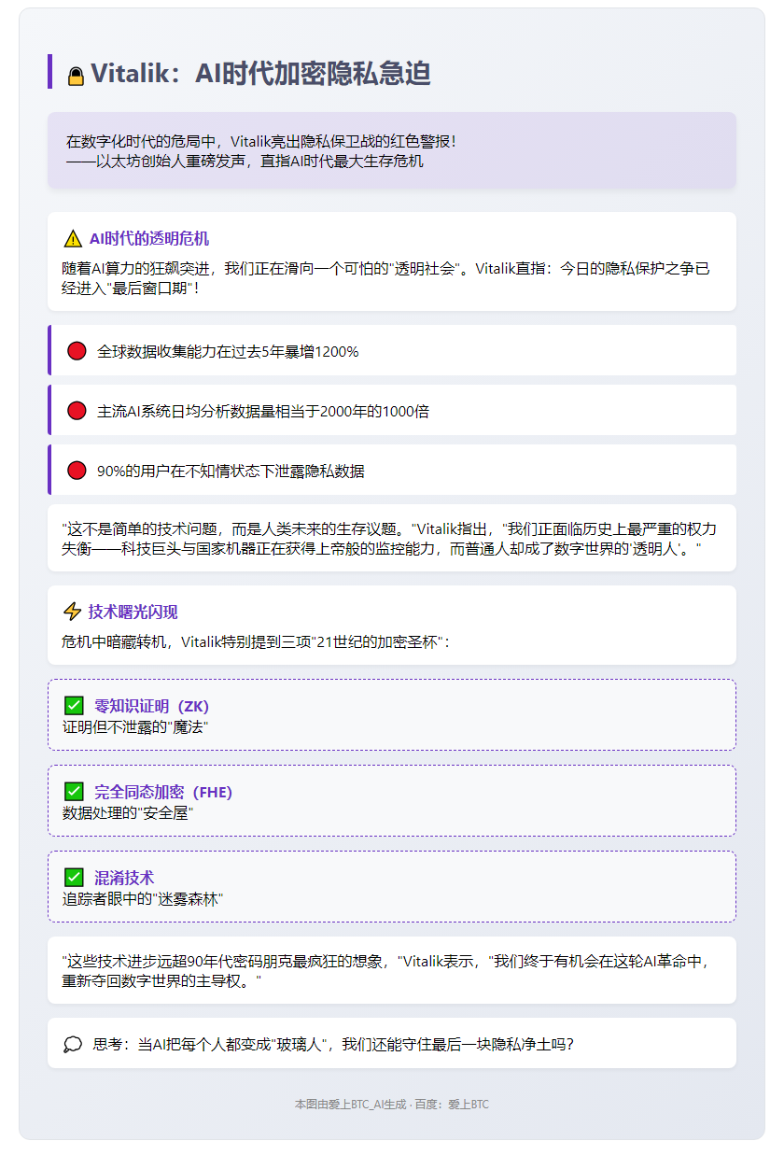Click the heading 混淆技术
This screenshot has height=1169, width=784.
(124, 878)
